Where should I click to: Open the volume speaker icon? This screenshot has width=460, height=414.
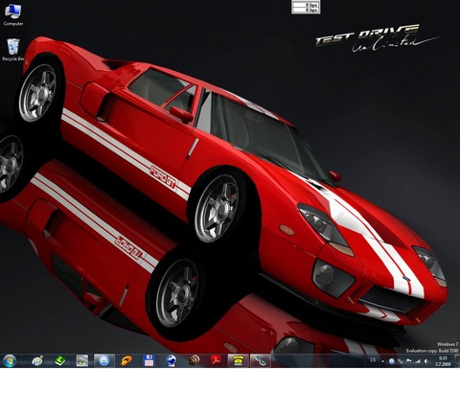click(x=426, y=361)
